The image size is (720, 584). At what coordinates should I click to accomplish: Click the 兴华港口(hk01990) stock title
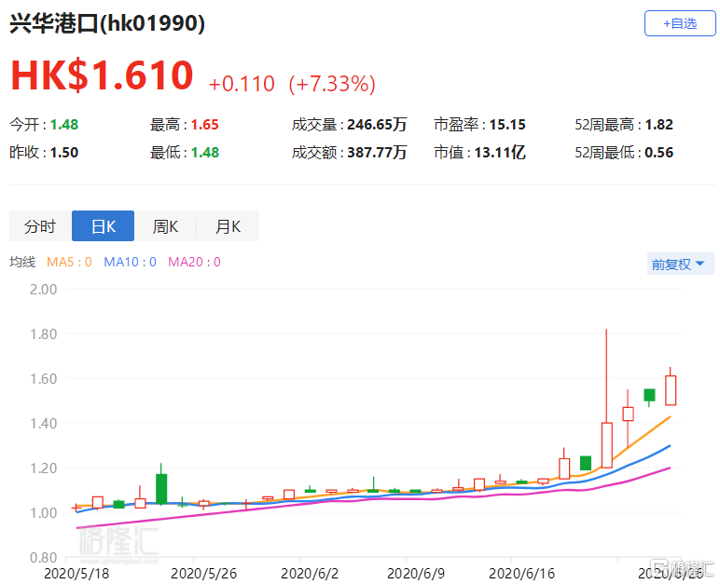107,24
